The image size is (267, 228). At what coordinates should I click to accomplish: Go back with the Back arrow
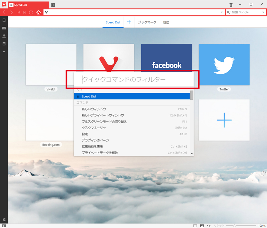[4, 12]
